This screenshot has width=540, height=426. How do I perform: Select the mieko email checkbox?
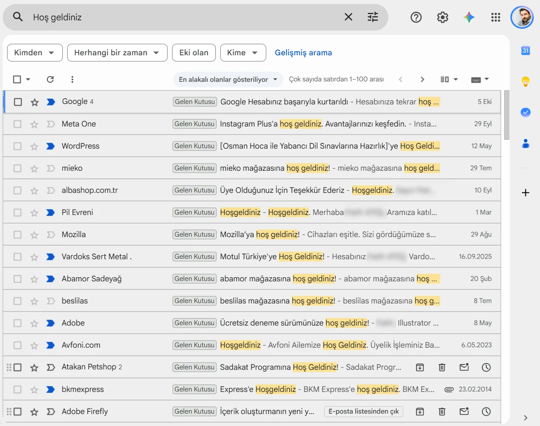[x=18, y=169]
